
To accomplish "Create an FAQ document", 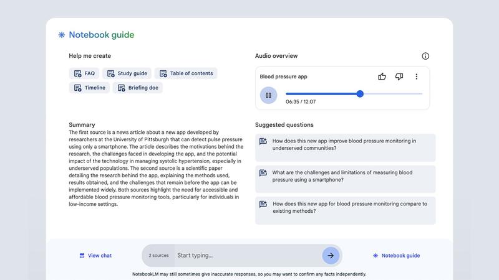I will point(84,73).
